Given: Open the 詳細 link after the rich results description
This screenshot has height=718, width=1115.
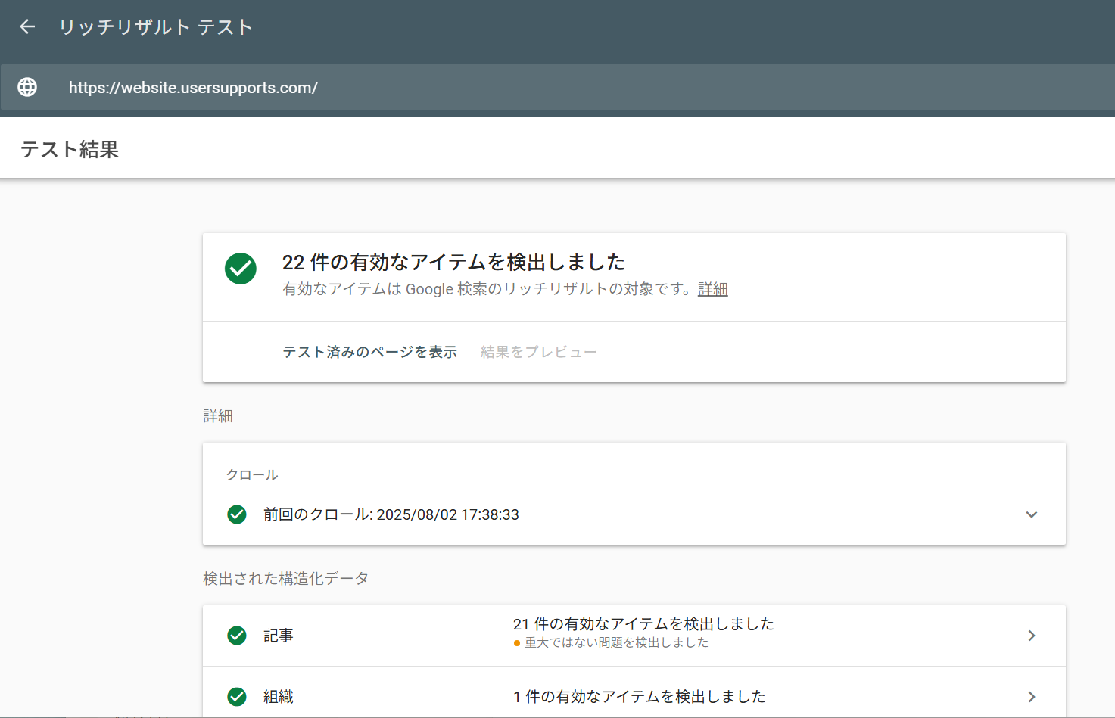Looking at the screenshot, I should click(712, 289).
